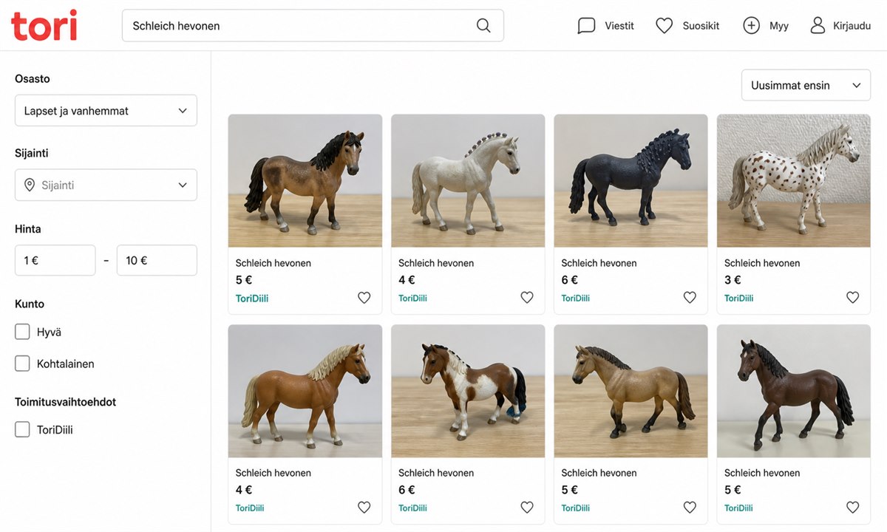Click the Schleich hevonen title priced 3 €
The width and height of the screenshot is (887, 532).
point(762,263)
